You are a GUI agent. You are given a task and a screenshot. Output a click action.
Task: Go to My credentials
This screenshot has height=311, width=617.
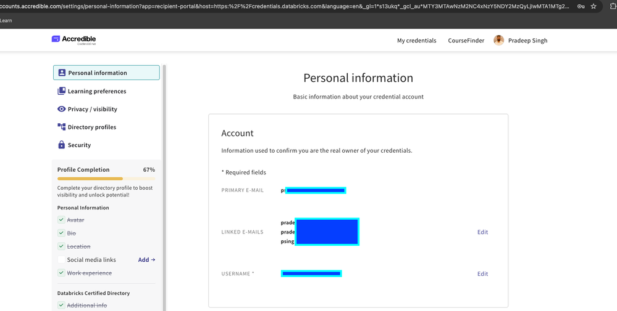pyautogui.click(x=417, y=41)
